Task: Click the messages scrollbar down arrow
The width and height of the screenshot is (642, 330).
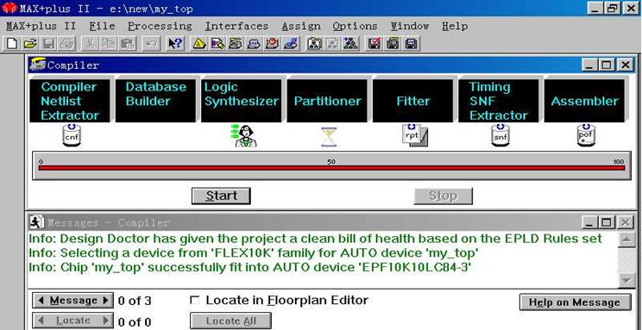Action: [x=626, y=280]
